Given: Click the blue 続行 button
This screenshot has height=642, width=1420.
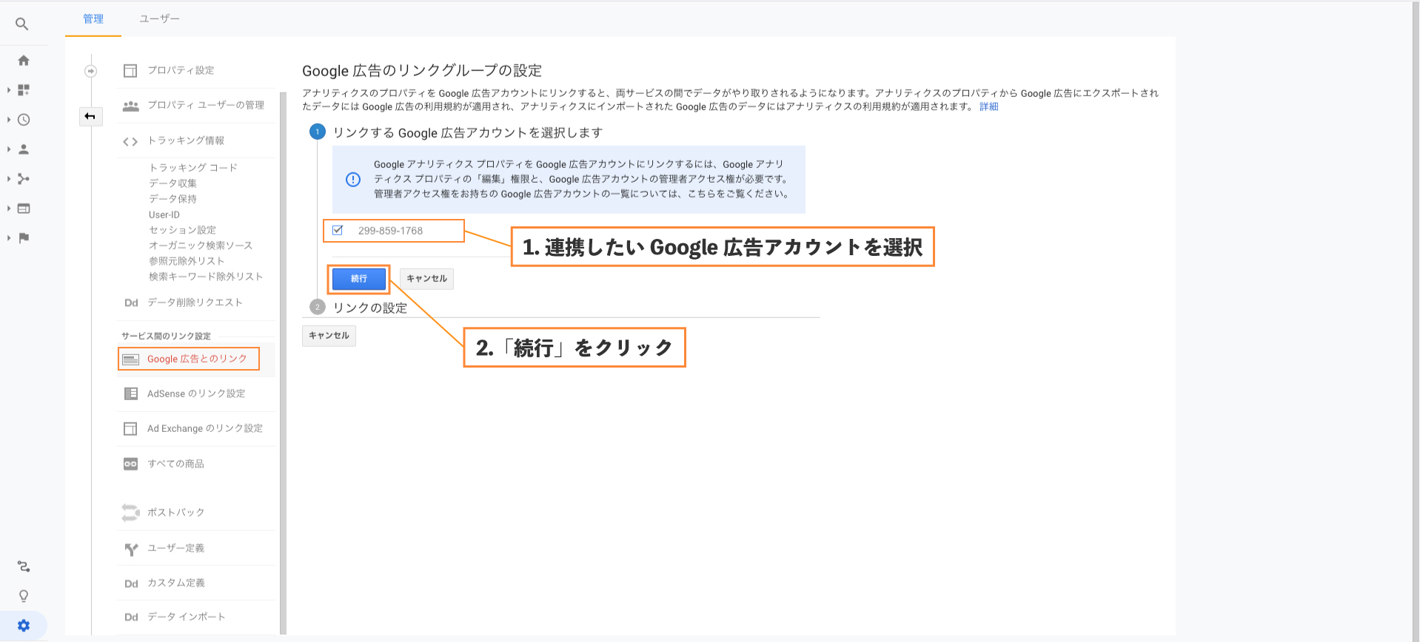Looking at the screenshot, I should 359,279.
